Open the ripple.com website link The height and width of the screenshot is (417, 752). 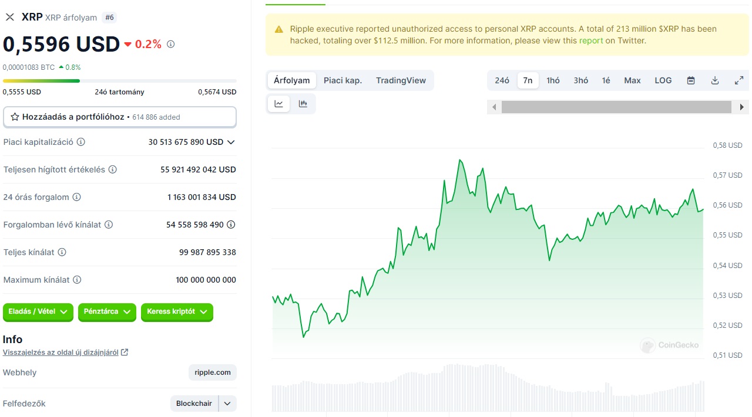pos(213,372)
